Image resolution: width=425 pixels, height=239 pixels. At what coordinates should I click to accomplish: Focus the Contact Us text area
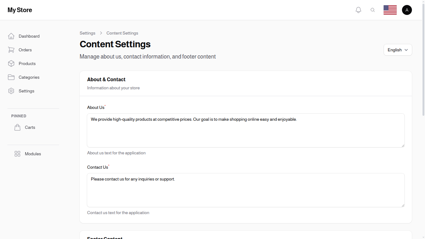tap(246, 190)
